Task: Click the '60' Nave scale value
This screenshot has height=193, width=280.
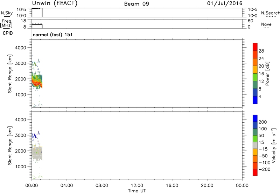Action: point(250,21)
